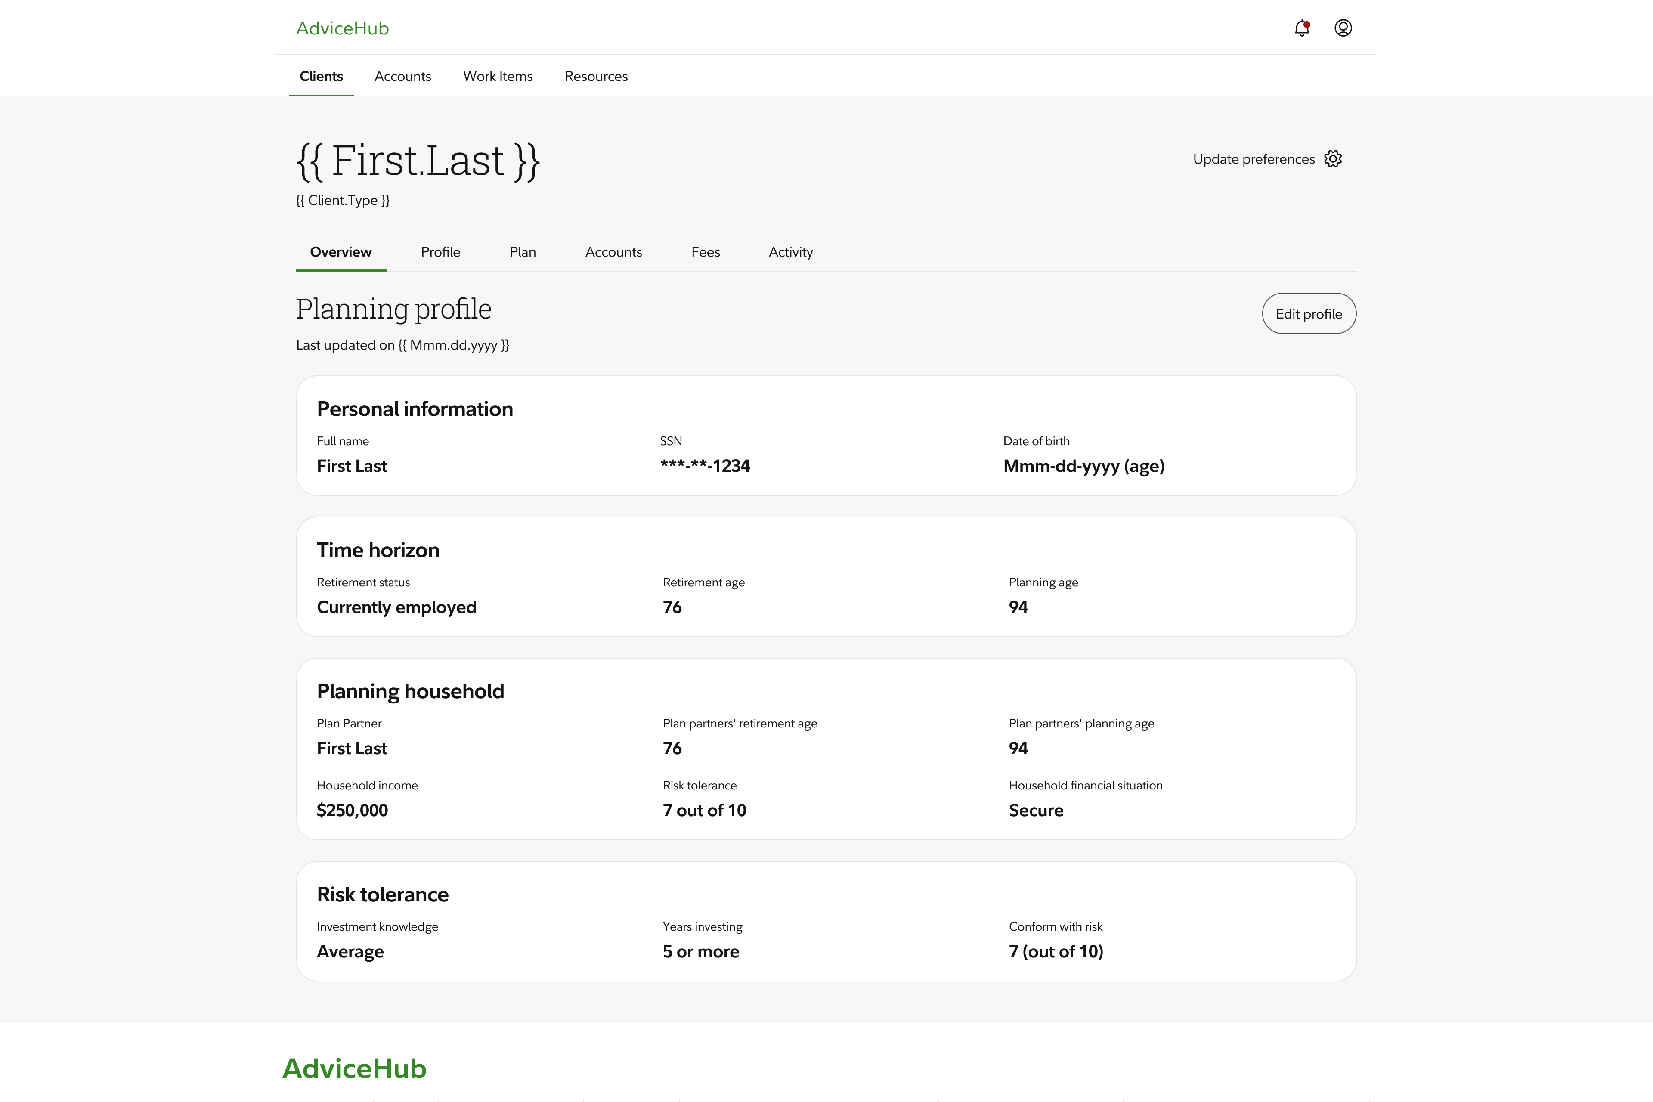Click the Risk tolerance card heading
1653x1102 pixels.
click(x=382, y=895)
